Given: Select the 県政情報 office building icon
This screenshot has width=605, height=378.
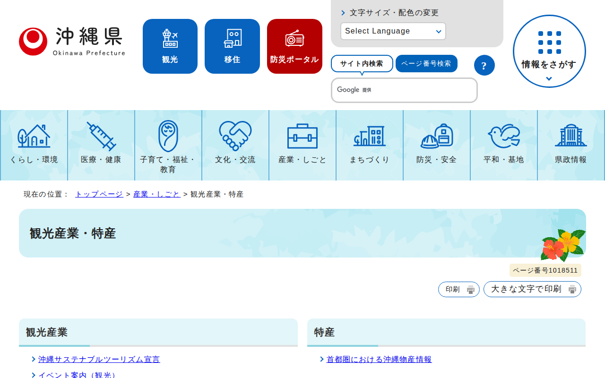Looking at the screenshot, I should pos(571,136).
